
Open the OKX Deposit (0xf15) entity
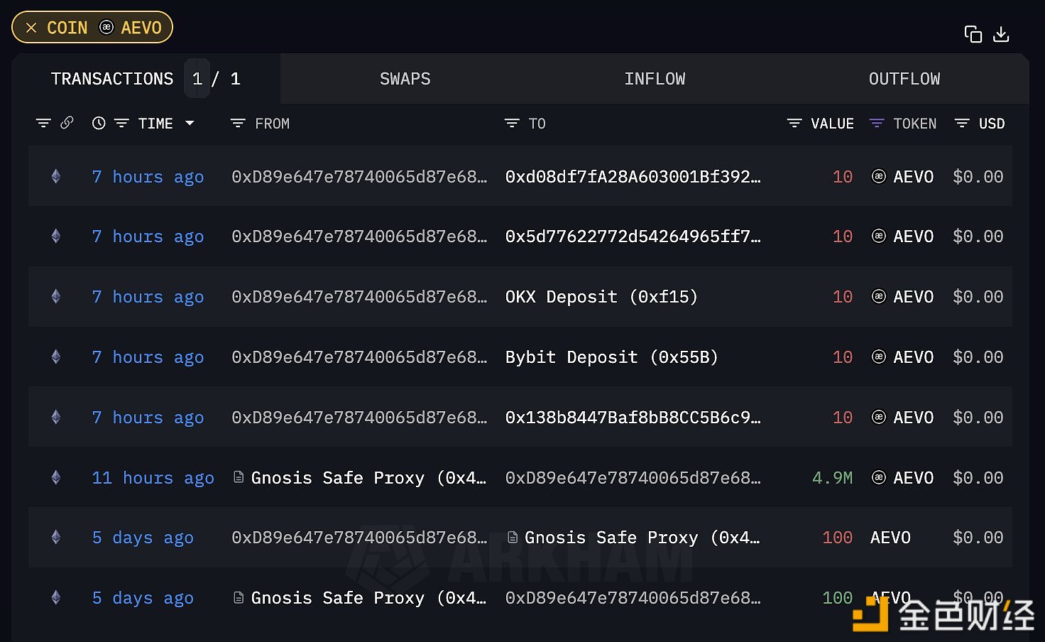point(601,297)
